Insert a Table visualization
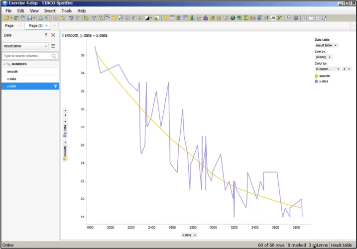The height and width of the screenshot is (249, 357). [x=172, y=18]
